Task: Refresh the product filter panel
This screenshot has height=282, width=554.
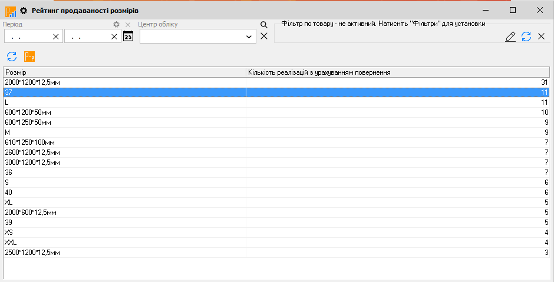Action: pyautogui.click(x=526, y=37)
